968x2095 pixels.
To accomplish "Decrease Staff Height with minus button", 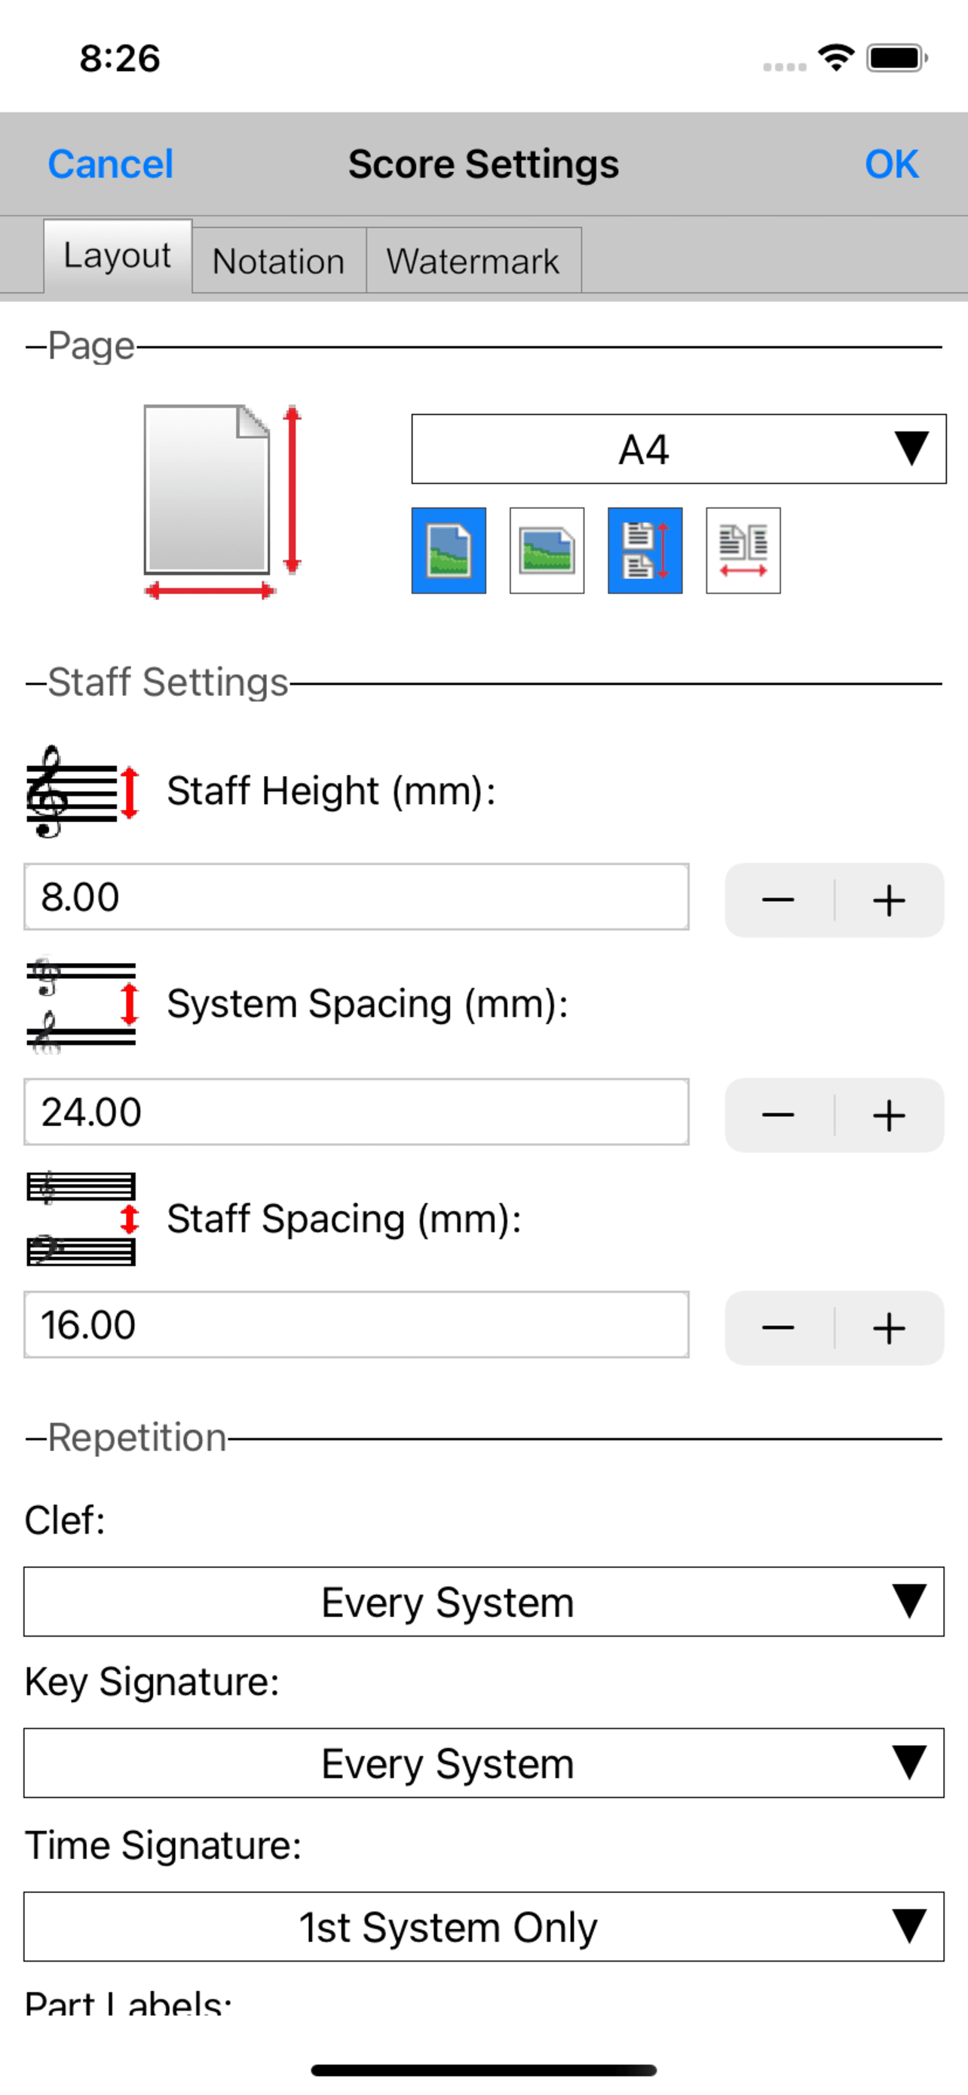I will [x=779, y=900].
